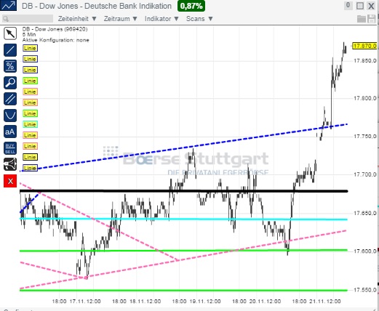Click the Aktive Konfiguration: none text
The image size is (379, 311).
tap(56, 40)
